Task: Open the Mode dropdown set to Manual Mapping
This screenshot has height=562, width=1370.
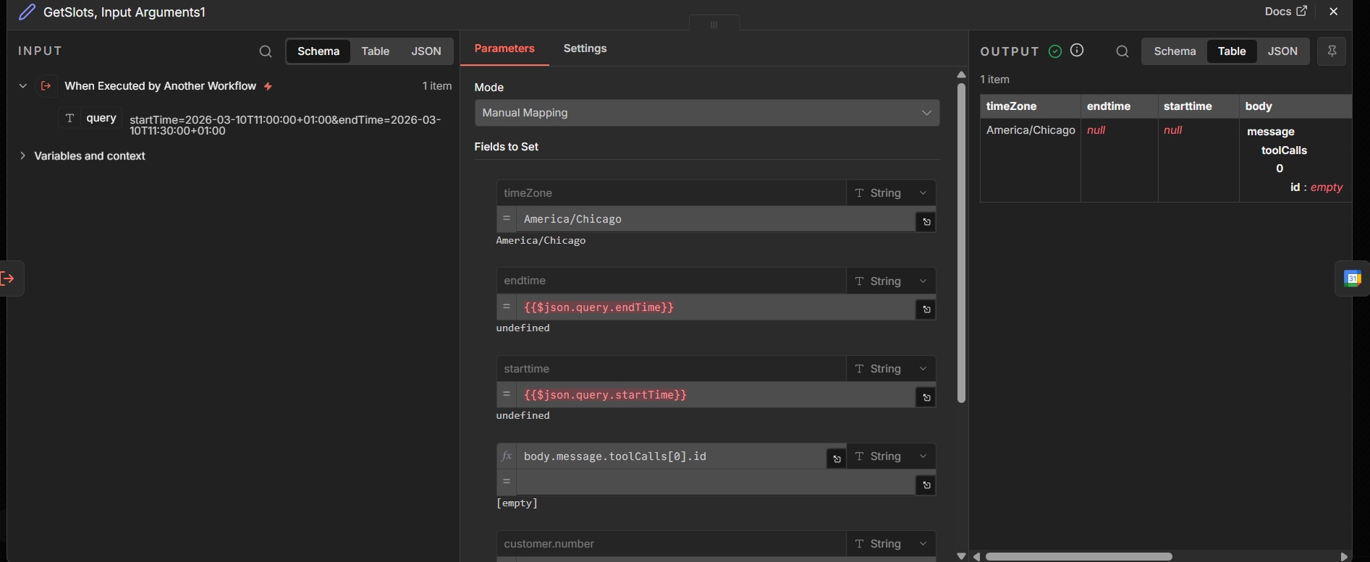Action: pos(706,113)
